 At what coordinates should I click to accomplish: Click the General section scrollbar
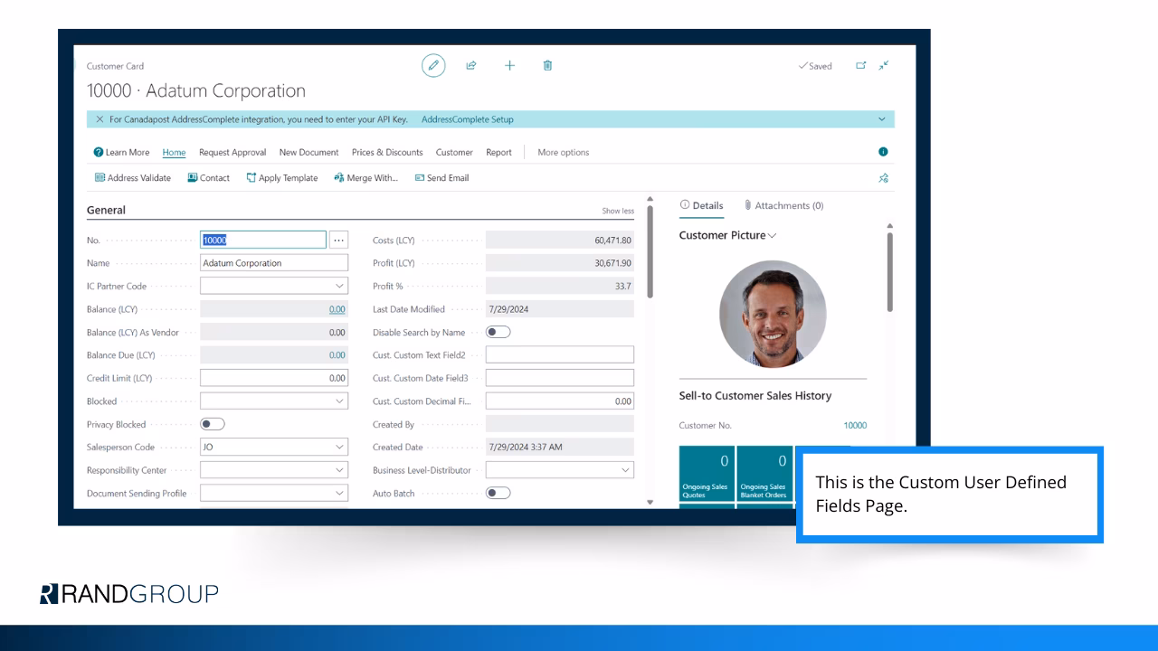pyautogui.click(x=650, y=253)
